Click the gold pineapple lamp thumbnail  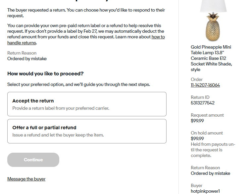tap(214, 20)
